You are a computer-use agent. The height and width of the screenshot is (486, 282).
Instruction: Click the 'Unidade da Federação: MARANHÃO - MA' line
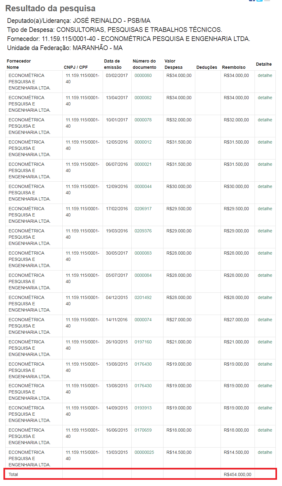(65, 48)
